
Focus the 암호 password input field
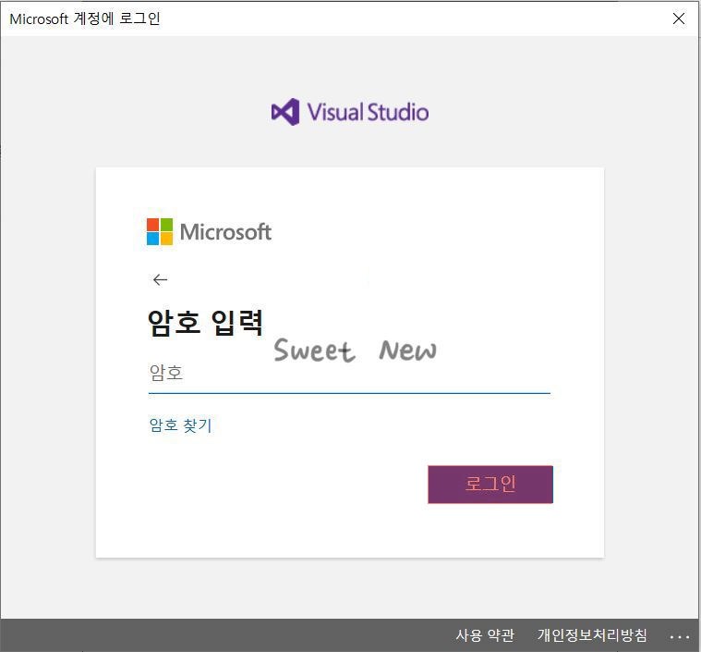click(349, 375)
